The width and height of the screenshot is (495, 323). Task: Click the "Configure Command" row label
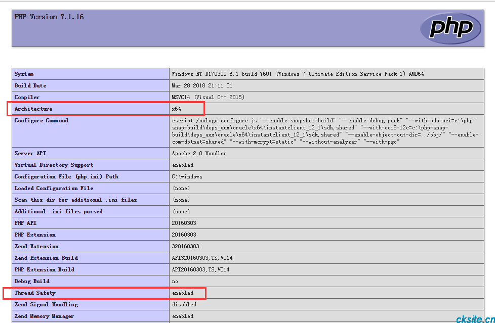click(42, 120)
